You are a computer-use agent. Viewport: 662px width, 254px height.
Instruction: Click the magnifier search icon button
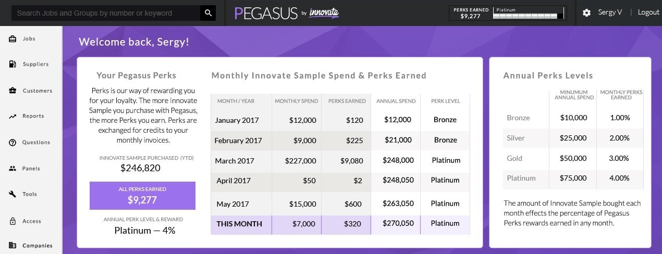pos(208,13)
